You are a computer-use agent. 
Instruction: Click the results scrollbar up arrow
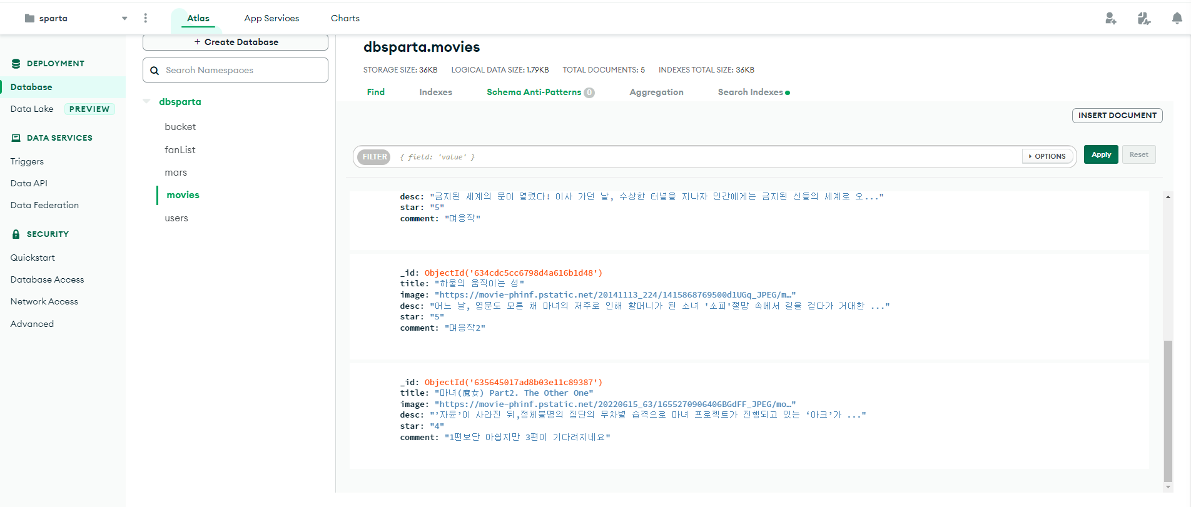pos(1168,197)
